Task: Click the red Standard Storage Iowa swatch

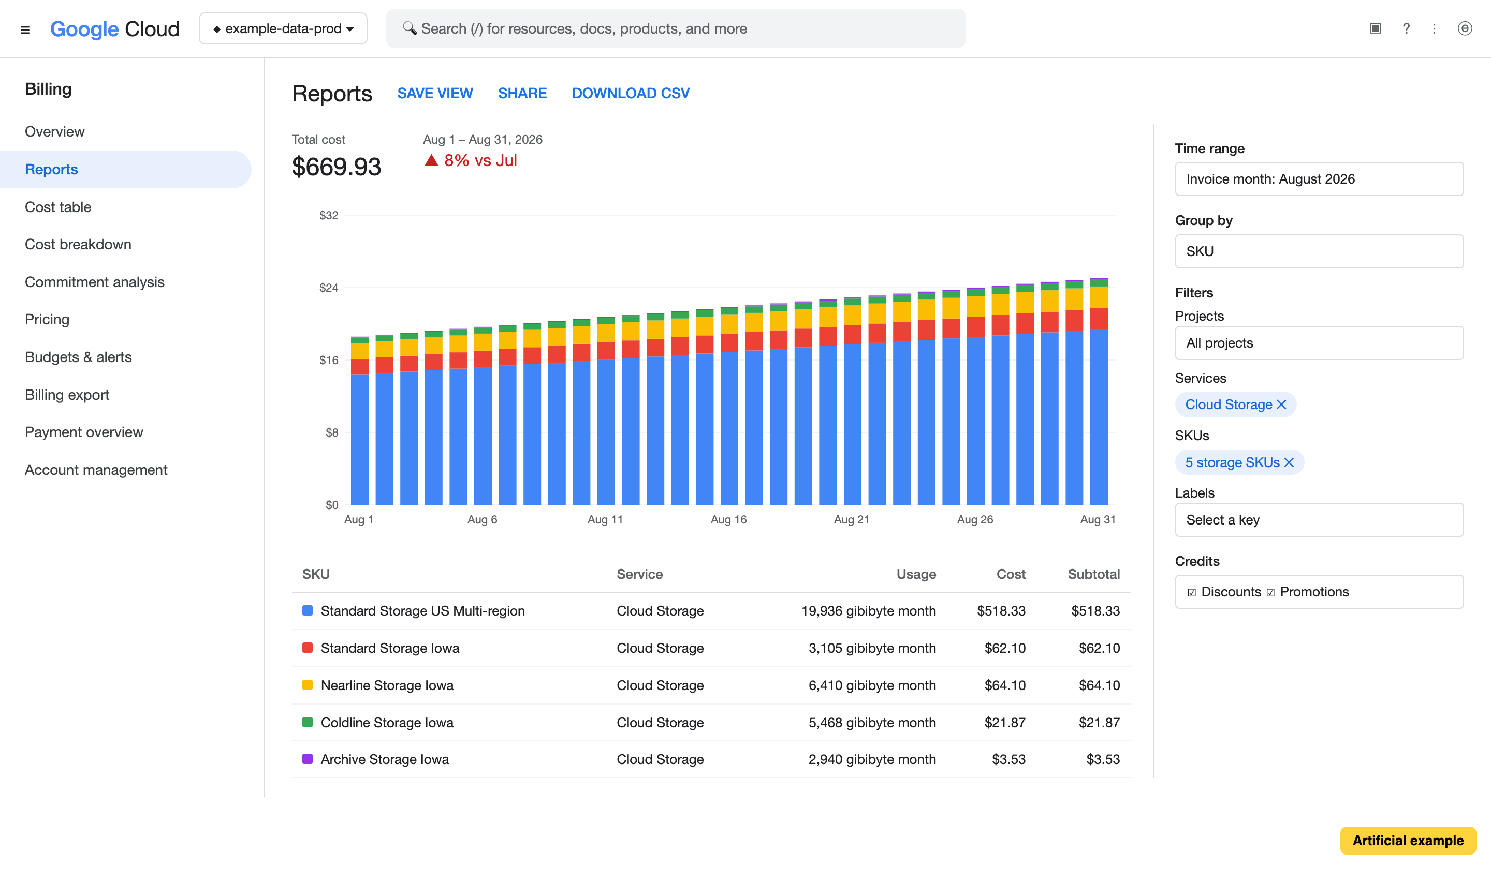Action: [x=307, y=648]
